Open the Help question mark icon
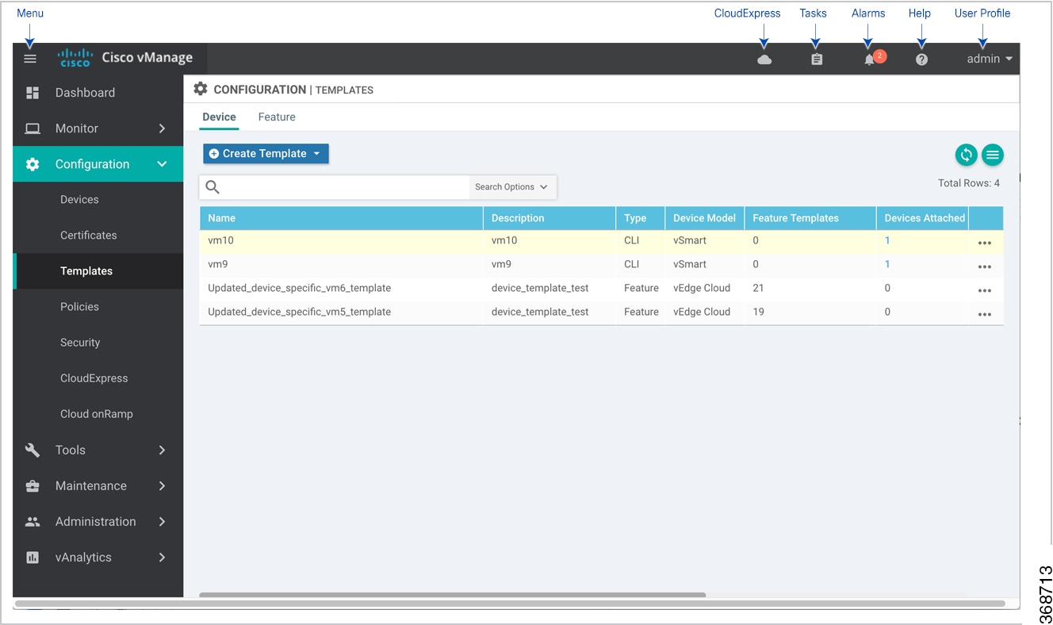Screen dimensions: 1053x625 pos(921,59)
